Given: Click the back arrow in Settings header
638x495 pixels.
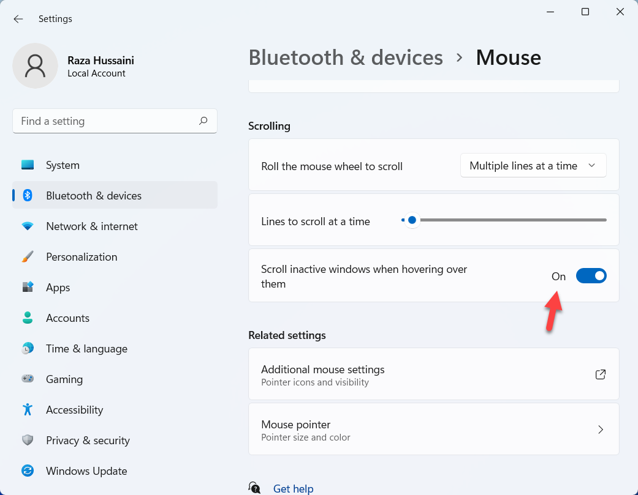Looking at the screenshot, I should (x=18, y=19).
